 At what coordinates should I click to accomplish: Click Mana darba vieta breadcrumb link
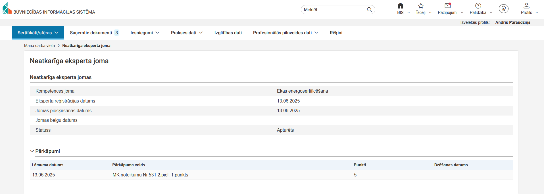[39, 46]
